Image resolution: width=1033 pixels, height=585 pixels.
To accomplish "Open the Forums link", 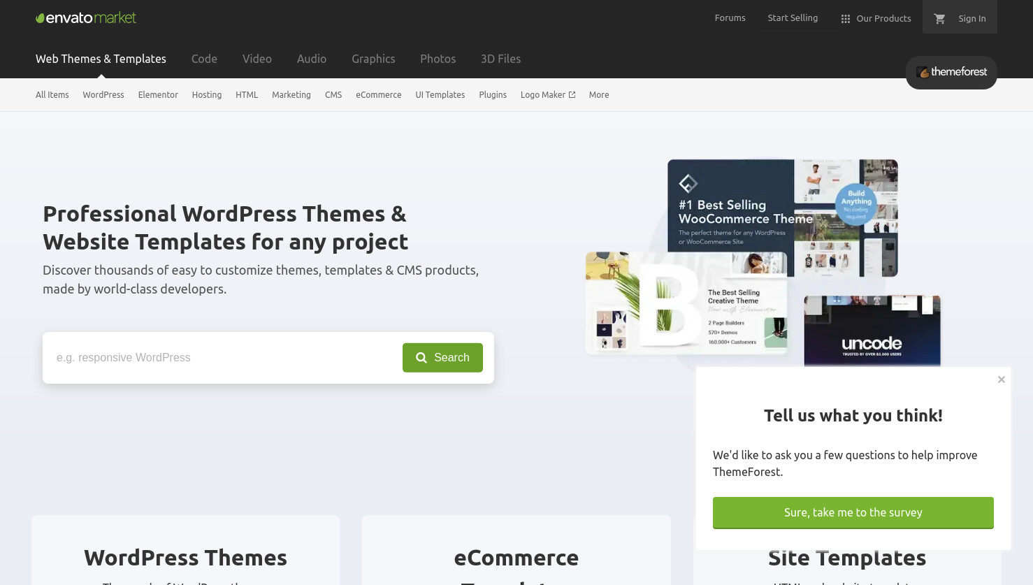I will pos(730,18).
